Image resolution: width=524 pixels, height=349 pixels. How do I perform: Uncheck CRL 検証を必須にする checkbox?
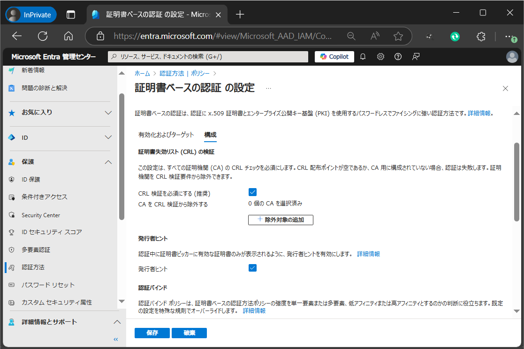click(252, 192)
